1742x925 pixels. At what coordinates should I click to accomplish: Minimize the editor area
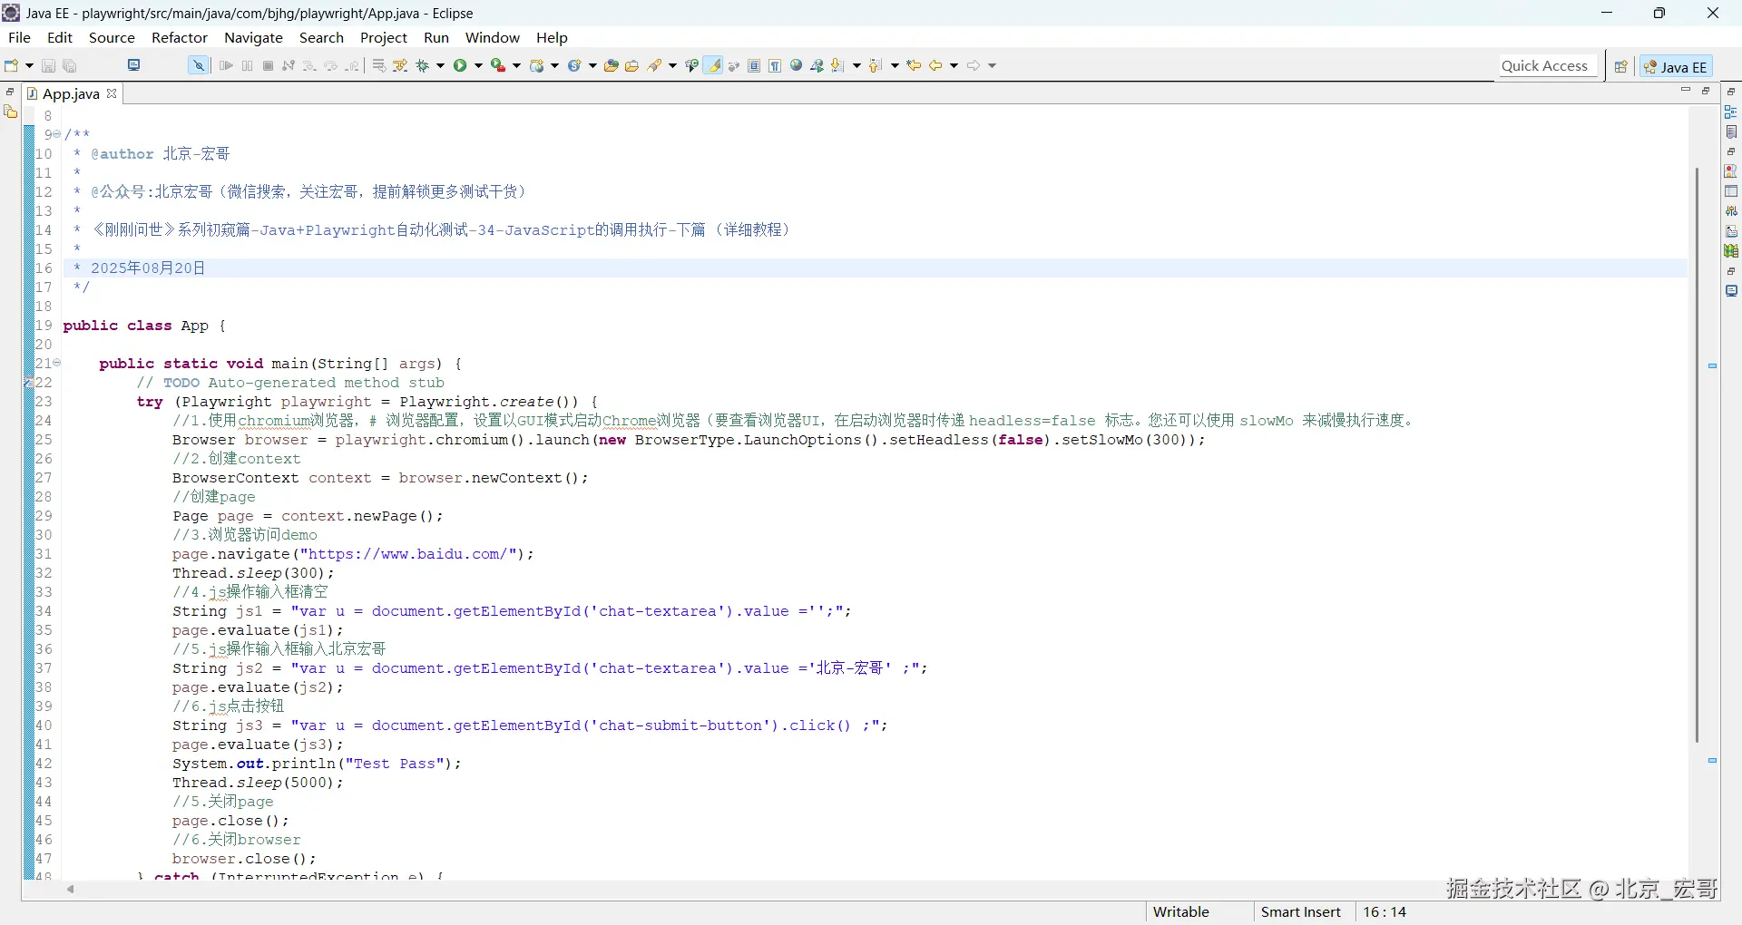[1686, 91]
